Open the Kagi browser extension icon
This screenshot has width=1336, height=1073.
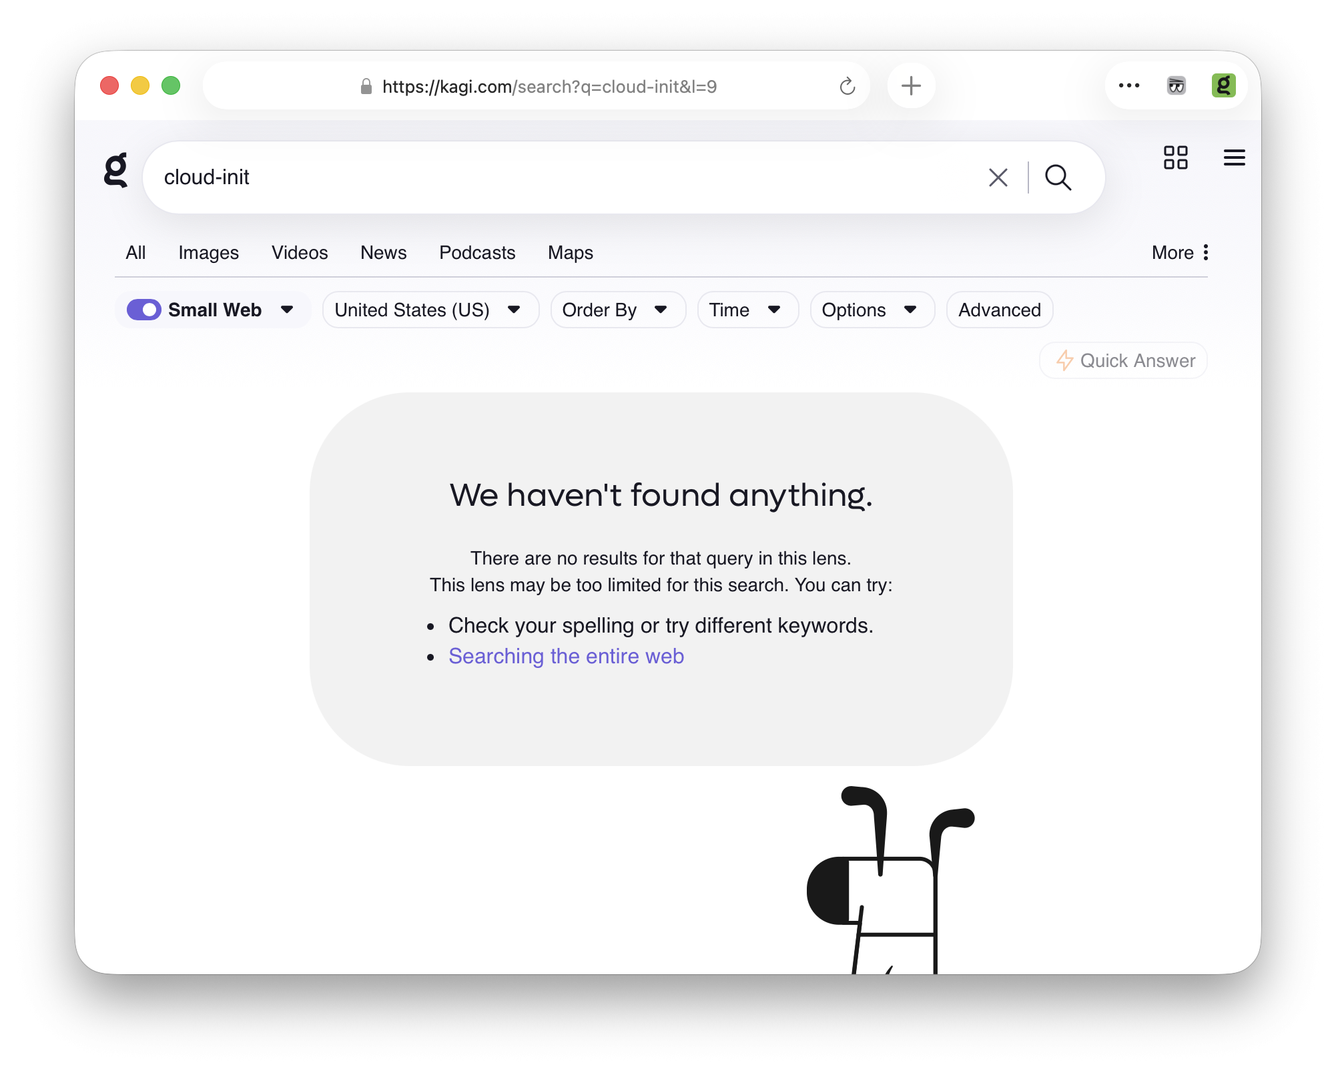(1225, 85)
